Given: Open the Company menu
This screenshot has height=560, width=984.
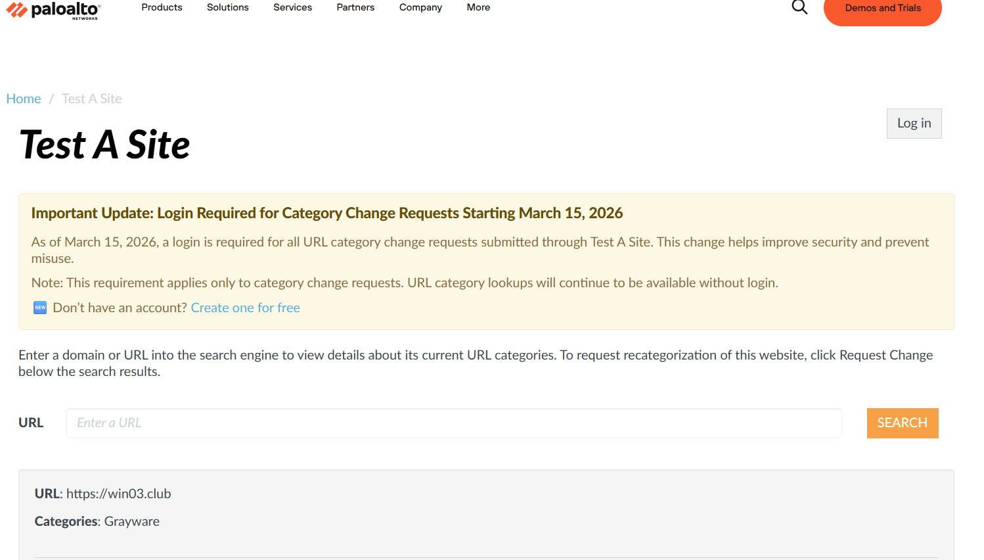Looking at the screenshot, I should tap(420, 7).
